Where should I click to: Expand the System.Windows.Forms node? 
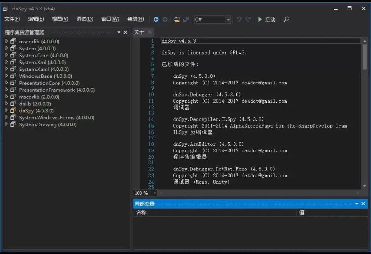pyautogui.click(x=6, y=117)
